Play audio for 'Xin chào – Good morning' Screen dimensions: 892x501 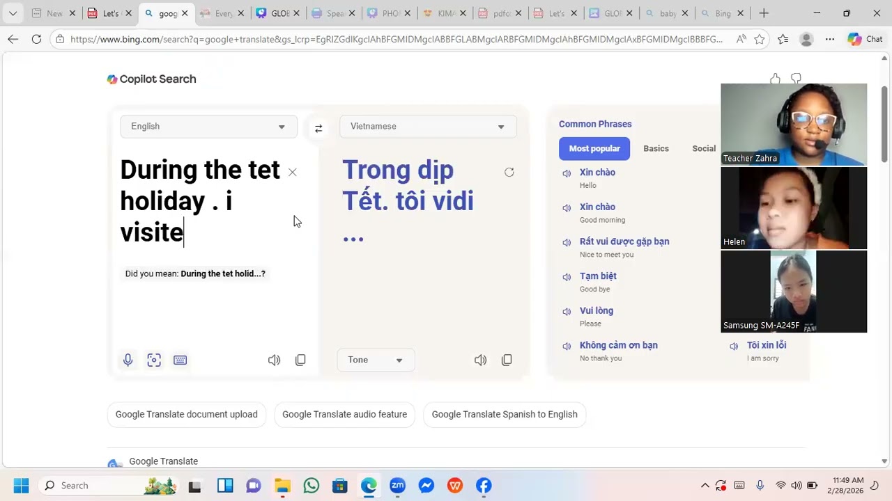tap(567, 208)
